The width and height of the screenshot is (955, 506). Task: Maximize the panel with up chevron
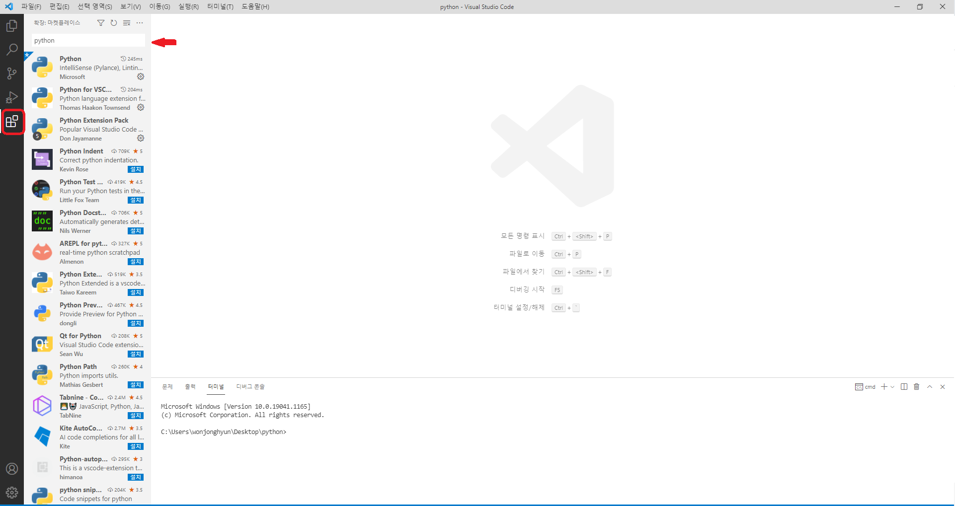click(930, 387)
